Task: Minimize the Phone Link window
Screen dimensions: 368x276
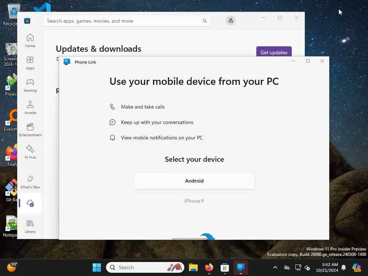Action: (x=293, y=61)
